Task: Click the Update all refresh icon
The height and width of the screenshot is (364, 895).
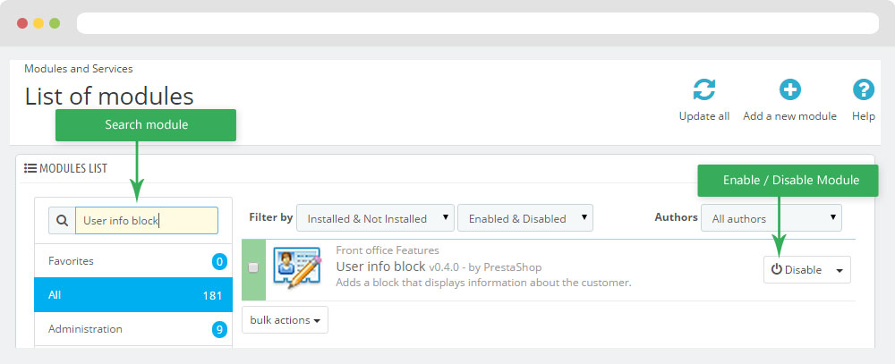Action: pyautogui.click(x=704, y=90)
